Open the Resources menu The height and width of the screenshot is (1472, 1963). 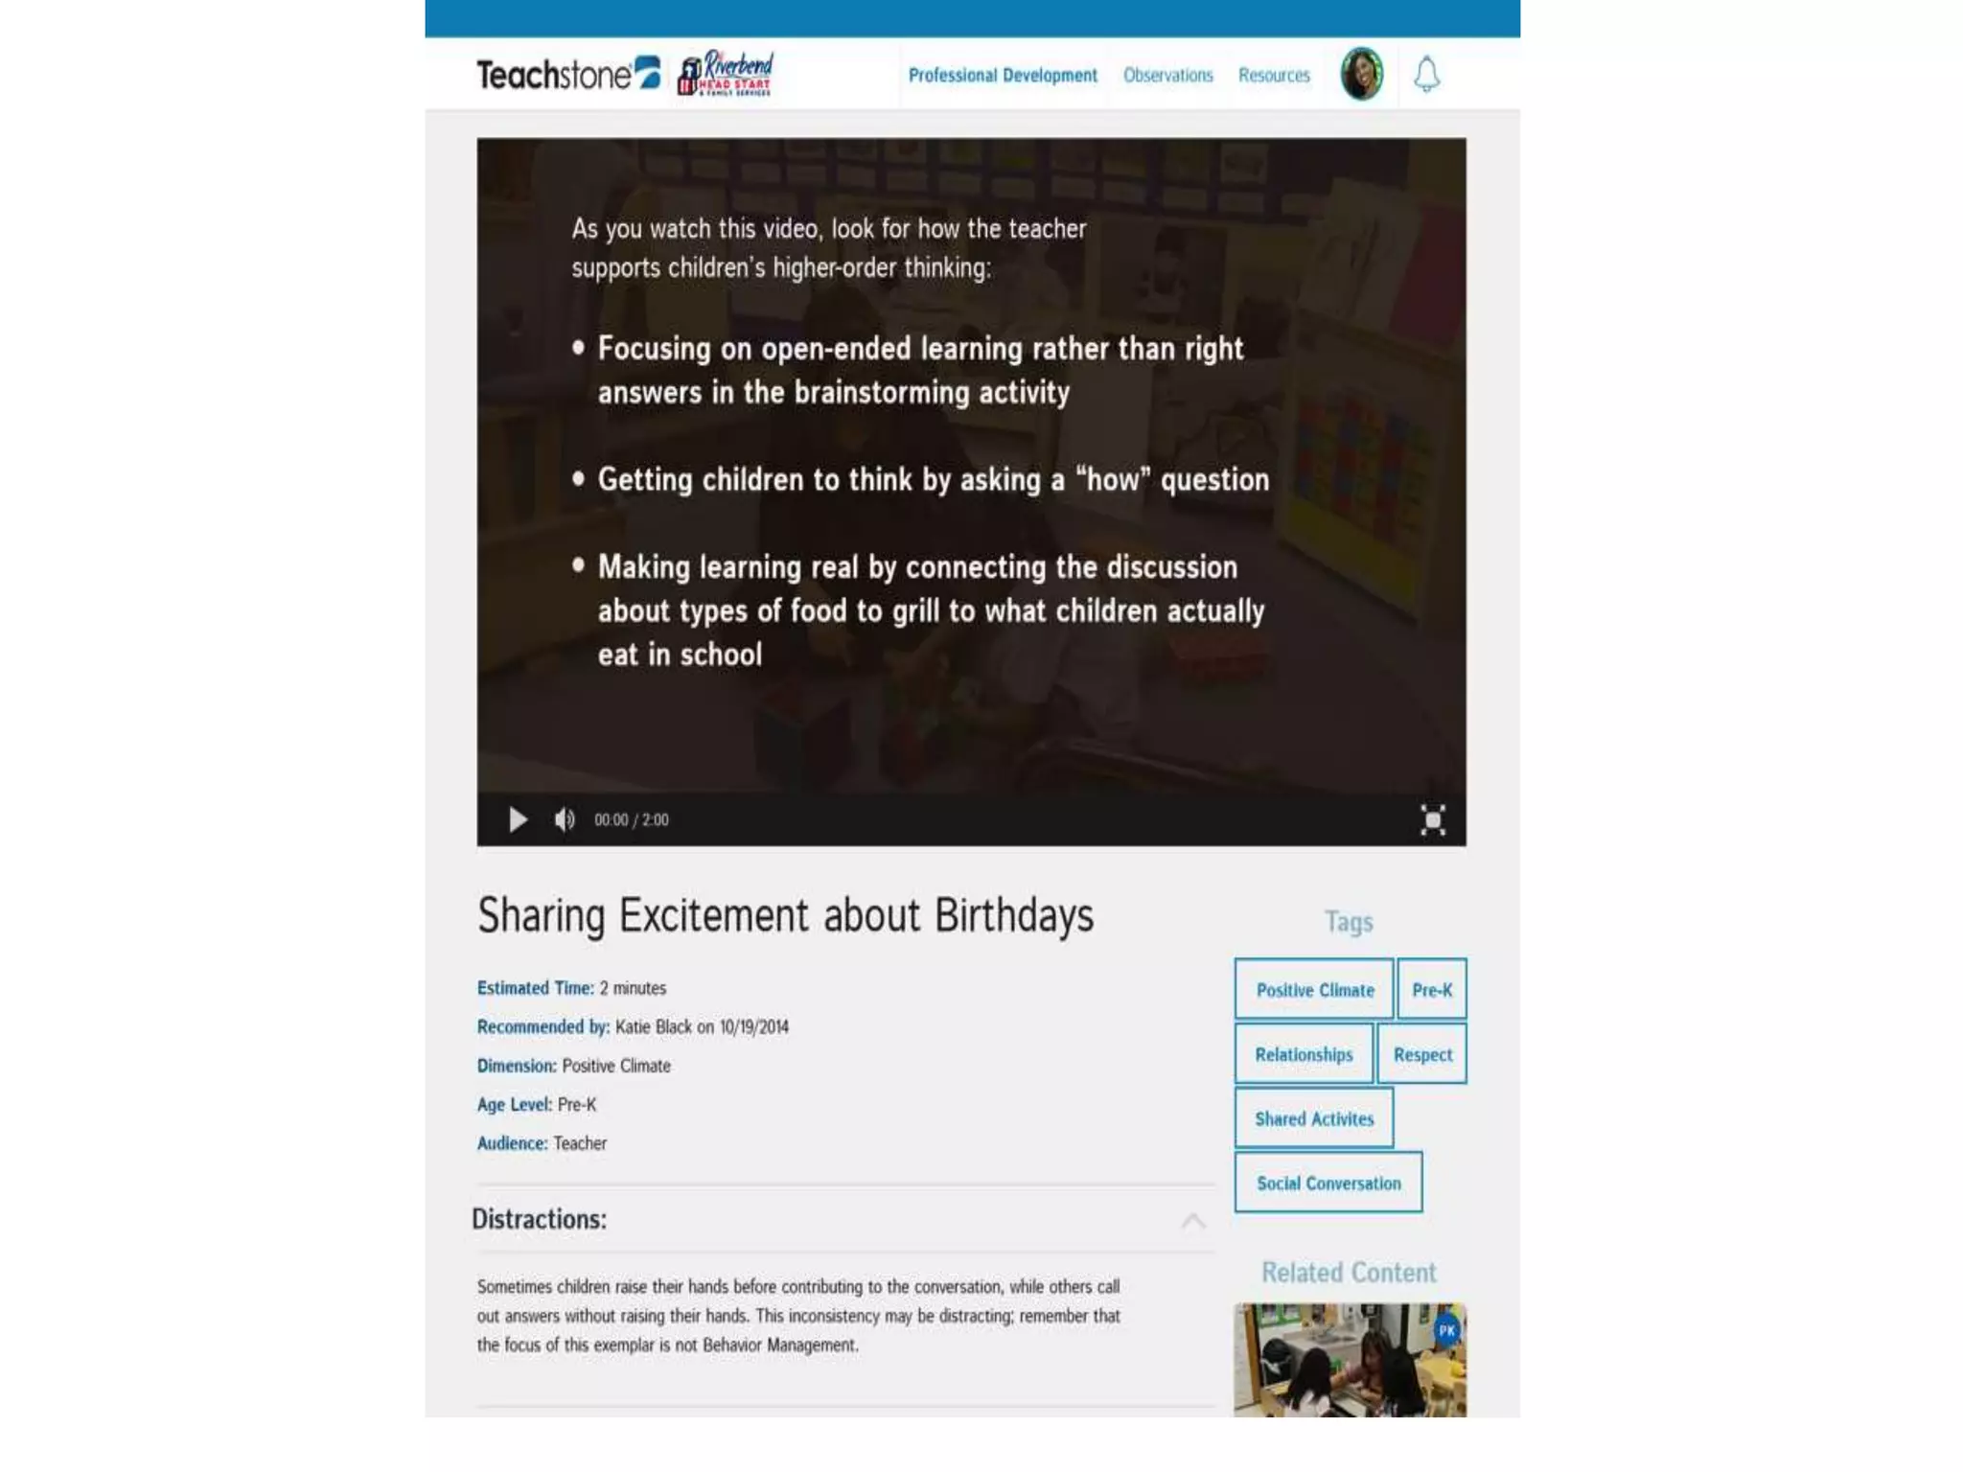pyautogui.click(x=1273, y=75)
